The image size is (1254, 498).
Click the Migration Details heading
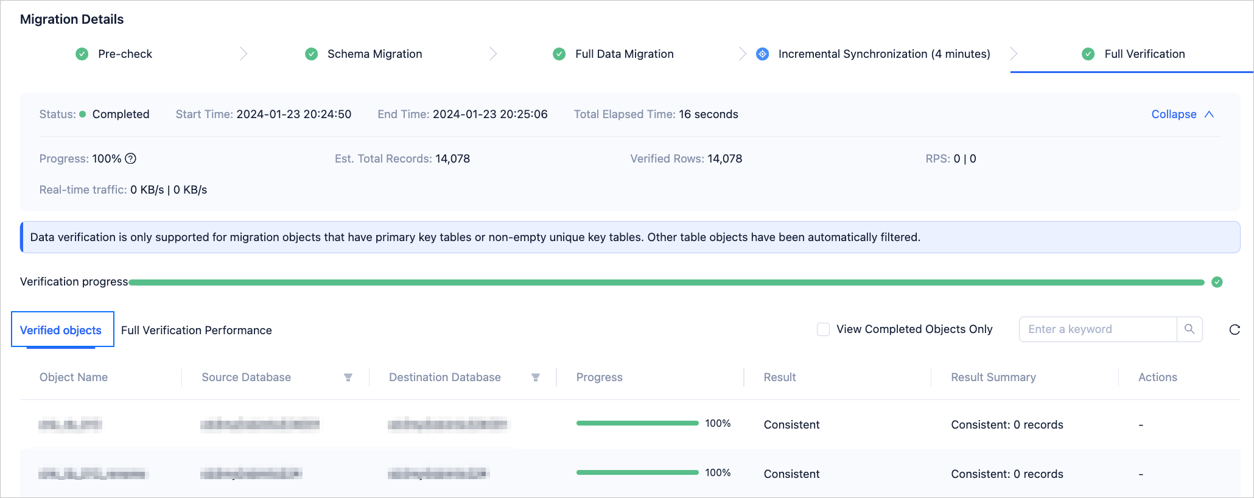(x=72, y=19)
